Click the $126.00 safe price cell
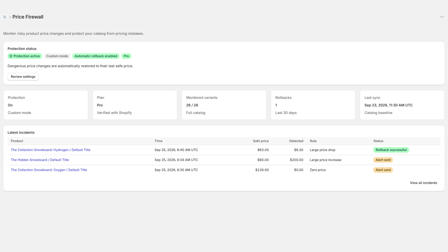Screen dimensions: 448x252 click(x=262, y=170)
